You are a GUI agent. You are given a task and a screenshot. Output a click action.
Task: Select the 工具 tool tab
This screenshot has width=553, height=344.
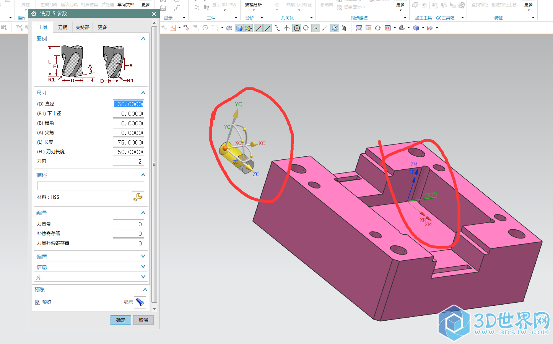[43, 27]
